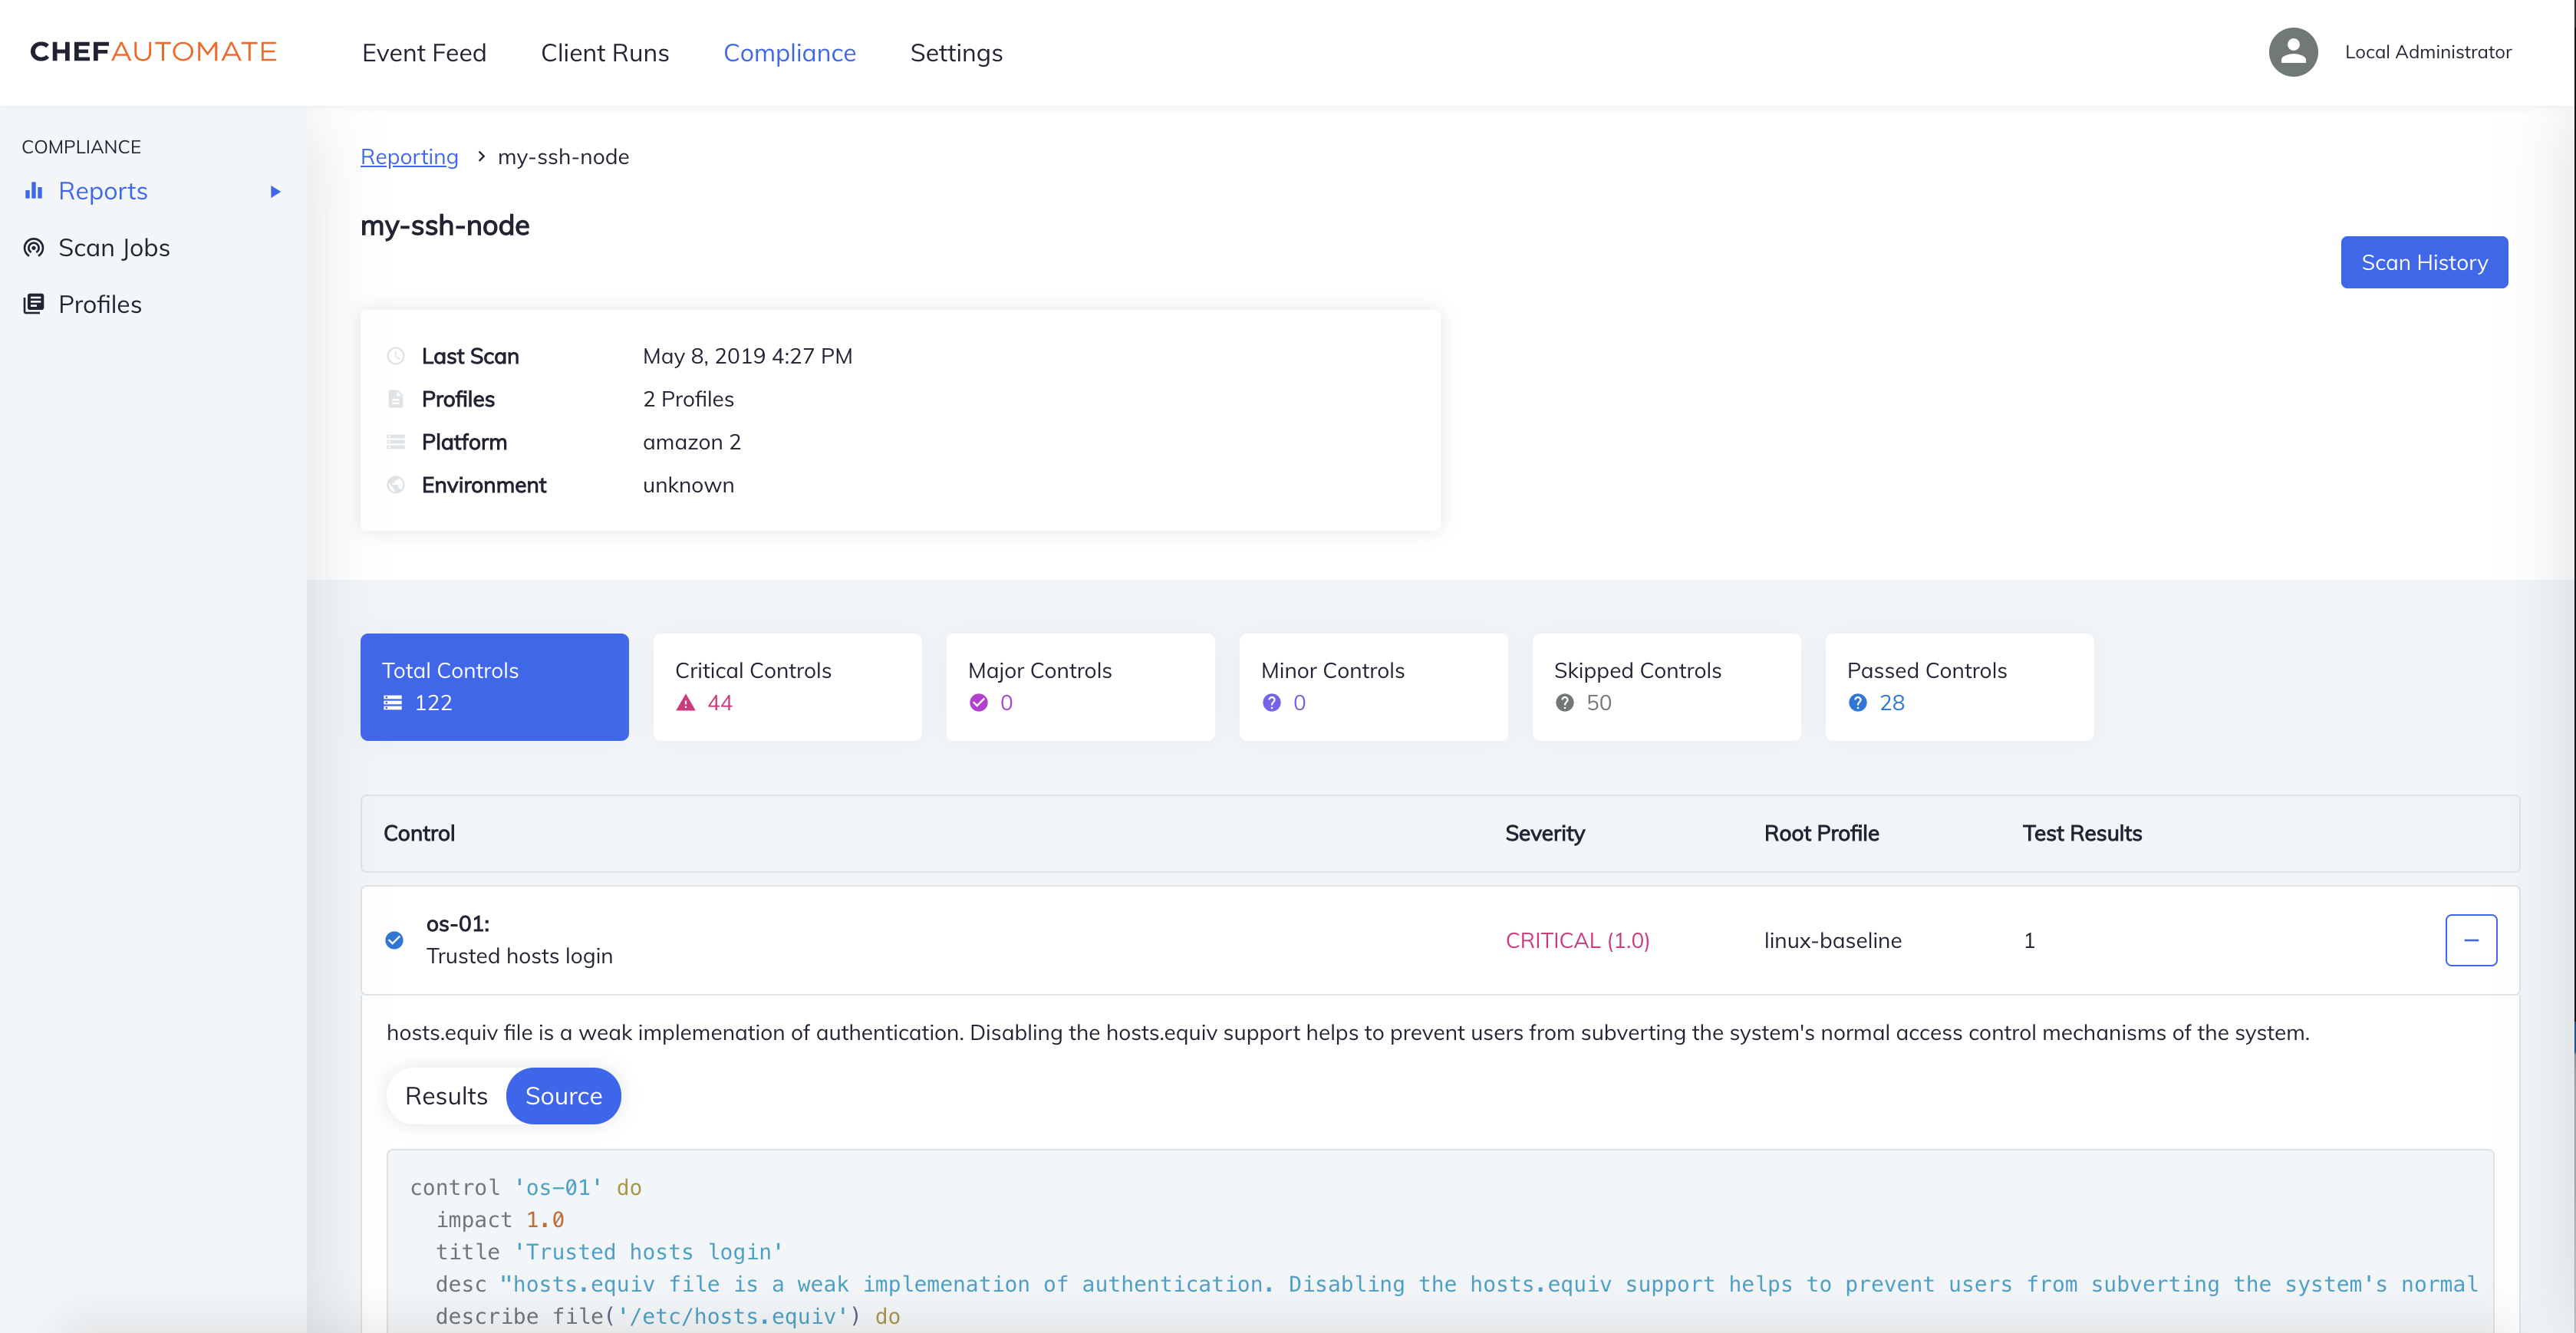Select the Compliance menu tab

tap(789, 51)
